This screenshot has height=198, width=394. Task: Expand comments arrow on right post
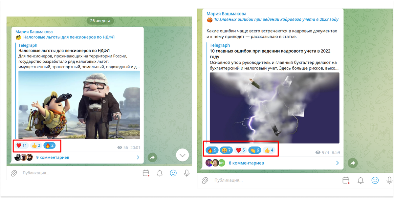pos(338,163)
